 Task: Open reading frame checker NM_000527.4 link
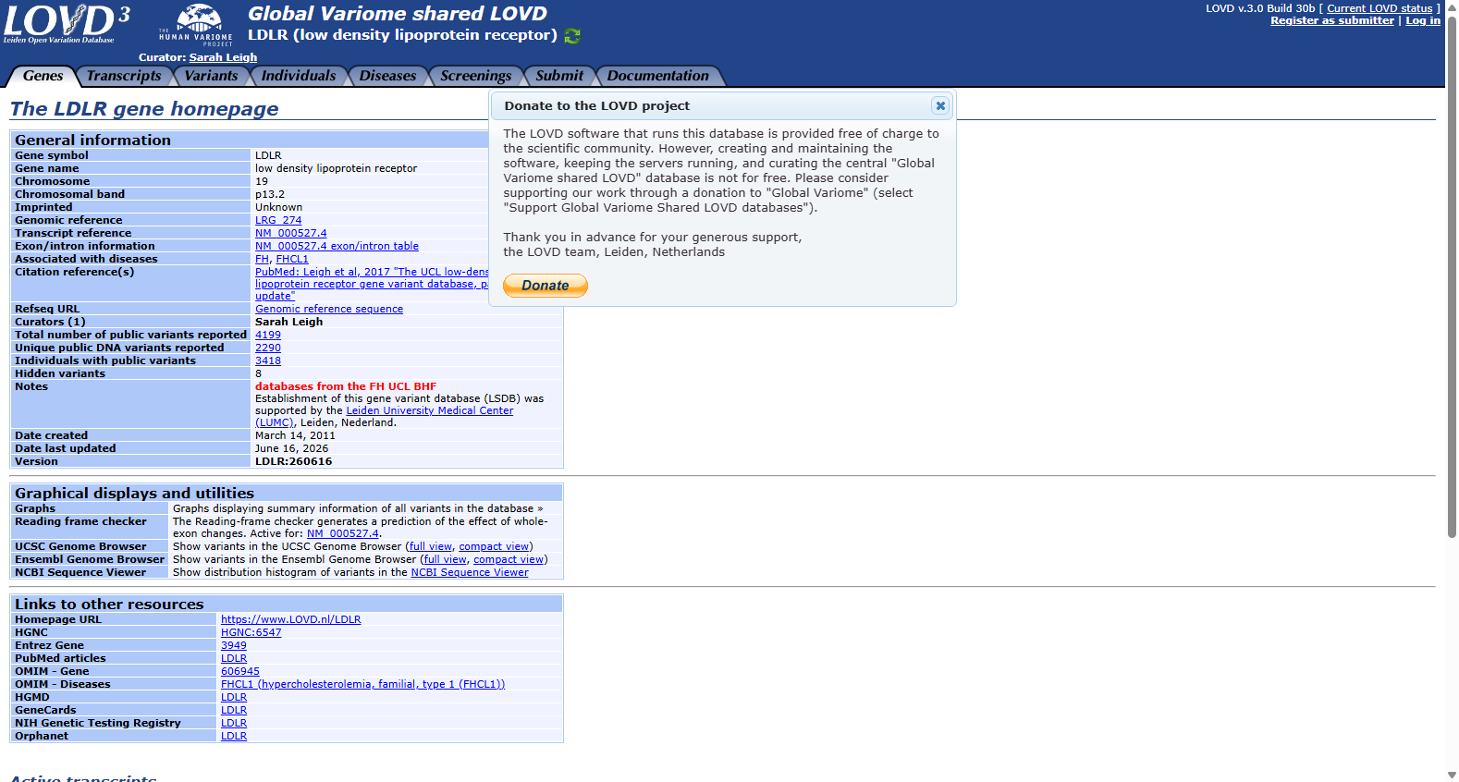(x=342, y=533)
